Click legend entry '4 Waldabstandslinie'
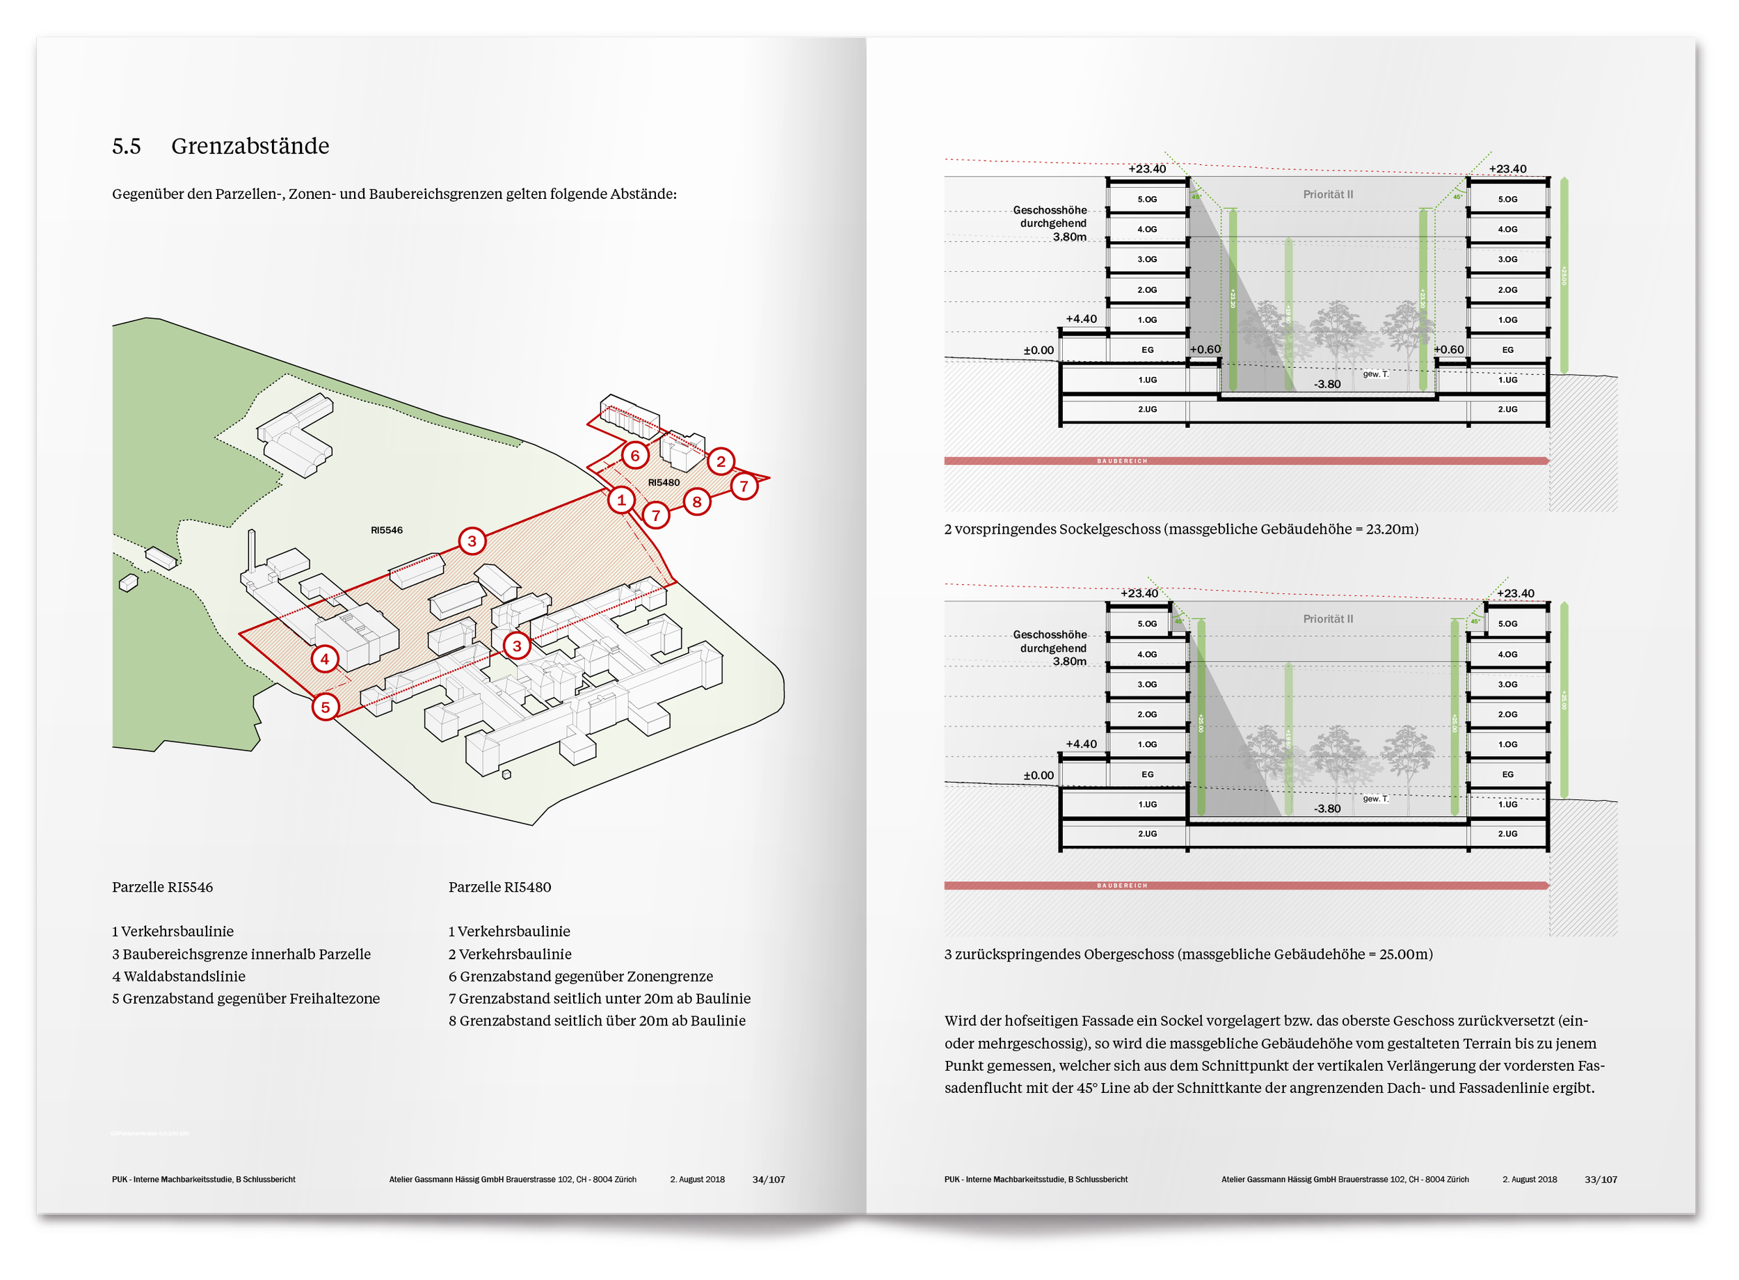The image size is (1739, 1280). [178, 976]
